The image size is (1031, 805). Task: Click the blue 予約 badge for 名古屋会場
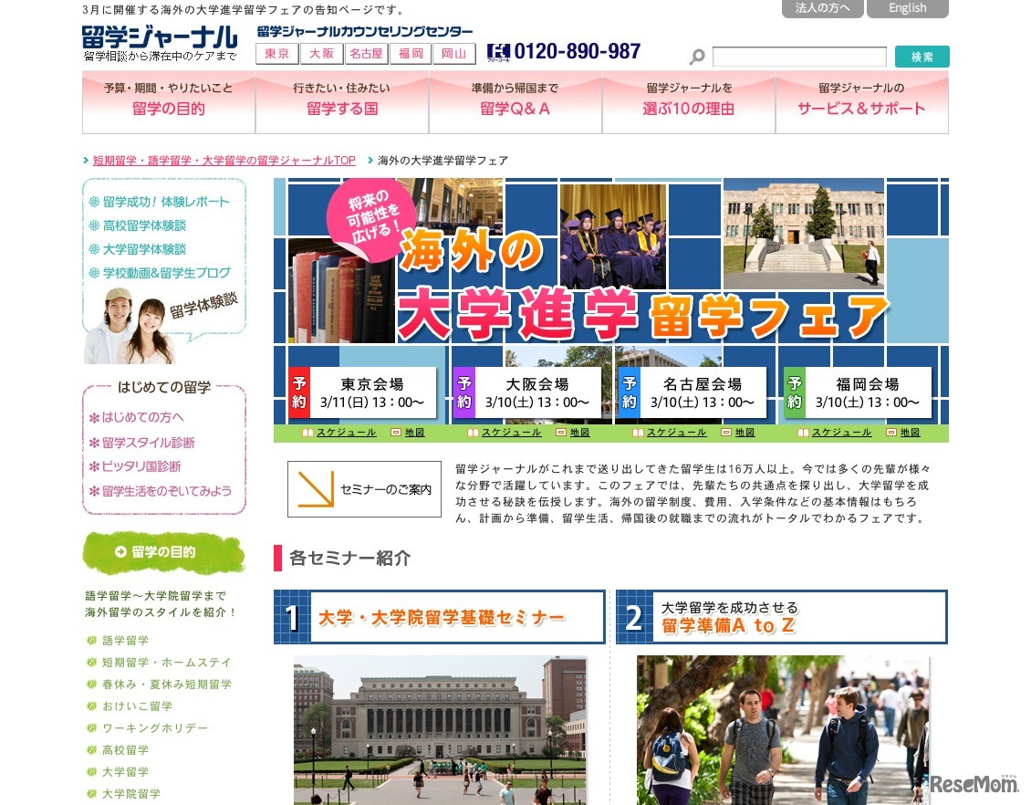[630, 392]
